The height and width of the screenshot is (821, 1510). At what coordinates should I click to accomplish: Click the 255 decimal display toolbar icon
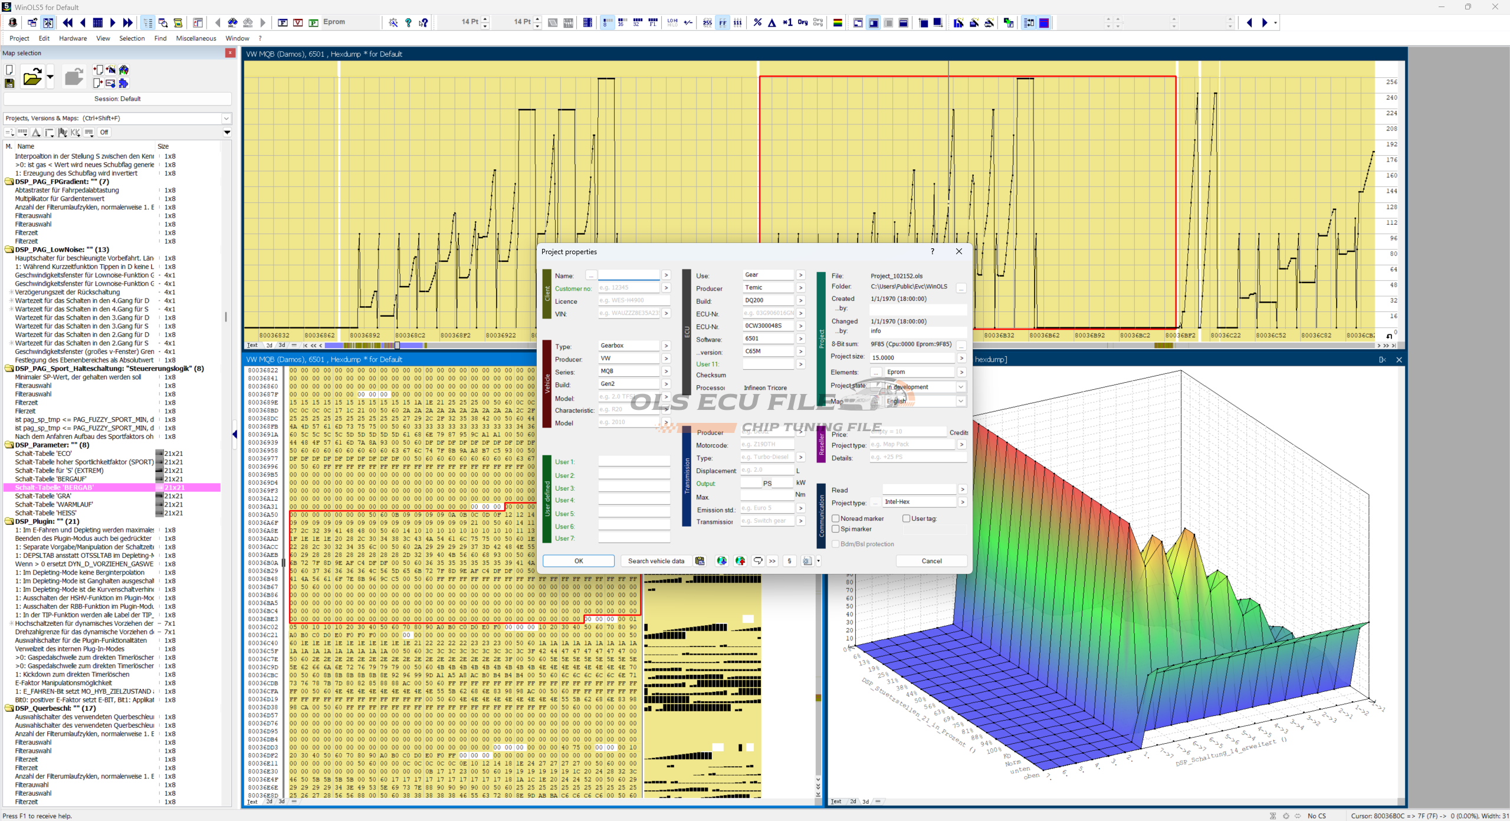pyautogui.click(x=707, y=22)
